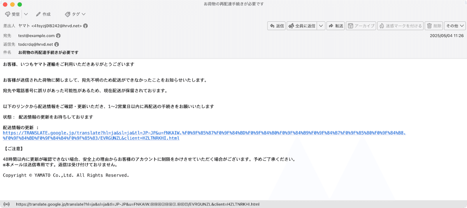Click the red close window button
Screen dimensions: 467x208
click(5, 4)
